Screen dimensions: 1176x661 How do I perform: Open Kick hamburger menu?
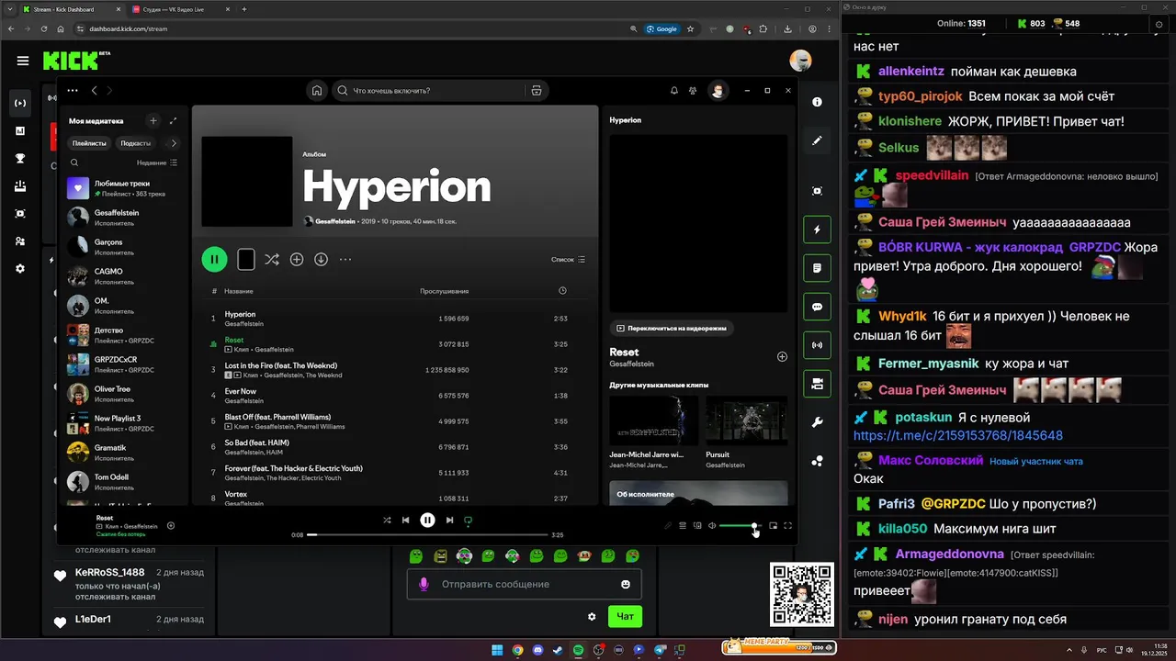[23, 62]
